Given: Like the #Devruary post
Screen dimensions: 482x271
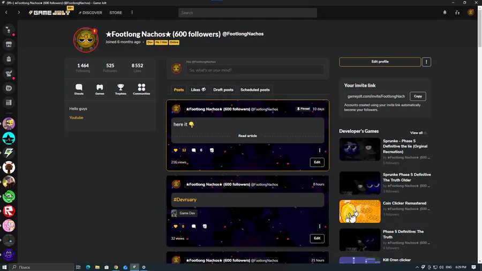Looking at the screenshot, I should [176, 227].
